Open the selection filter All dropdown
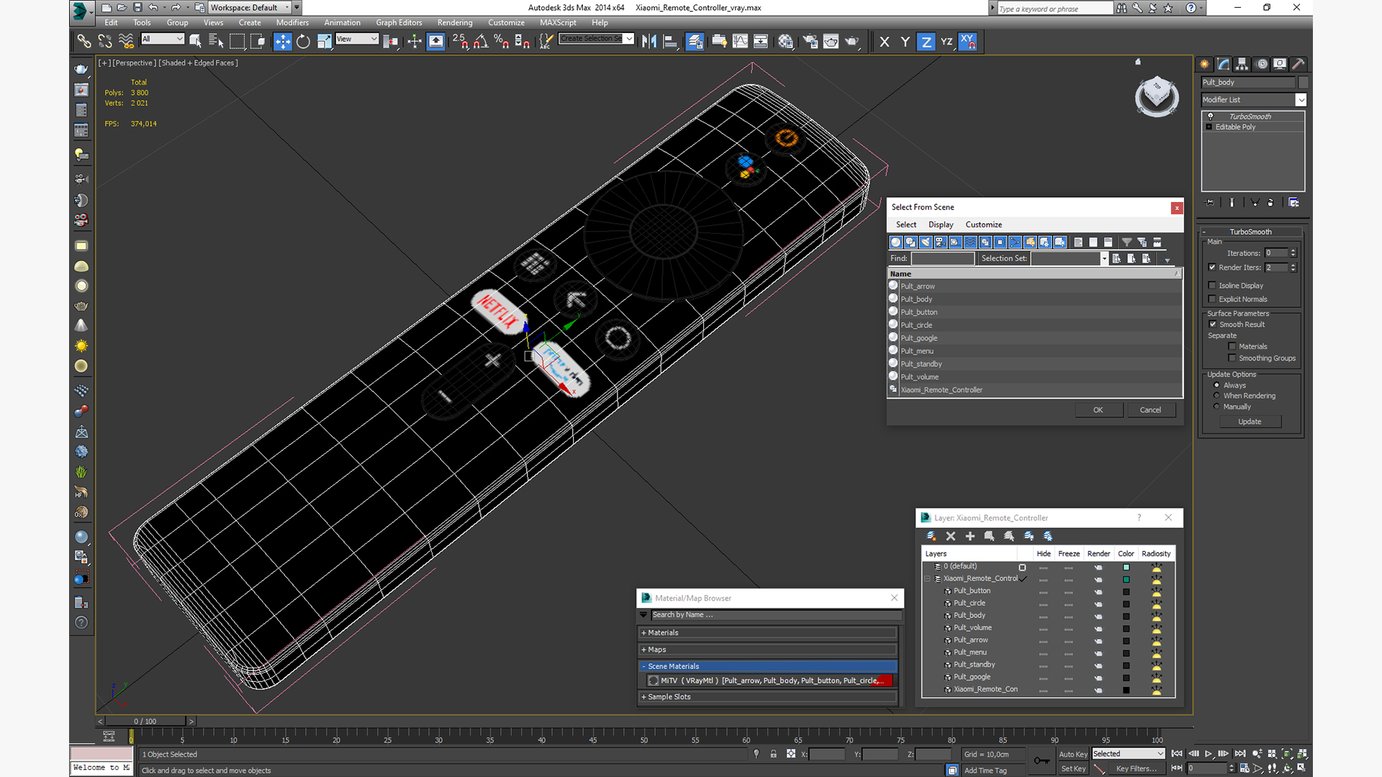 (163, 39)
